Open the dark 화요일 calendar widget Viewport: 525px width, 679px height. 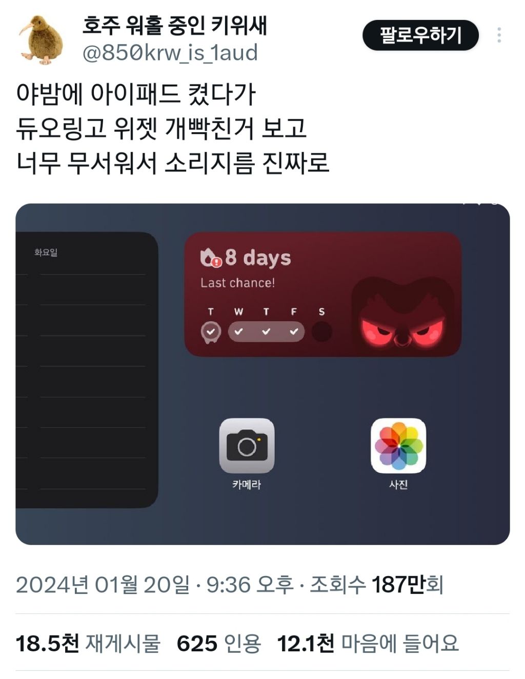click(87, 370)
